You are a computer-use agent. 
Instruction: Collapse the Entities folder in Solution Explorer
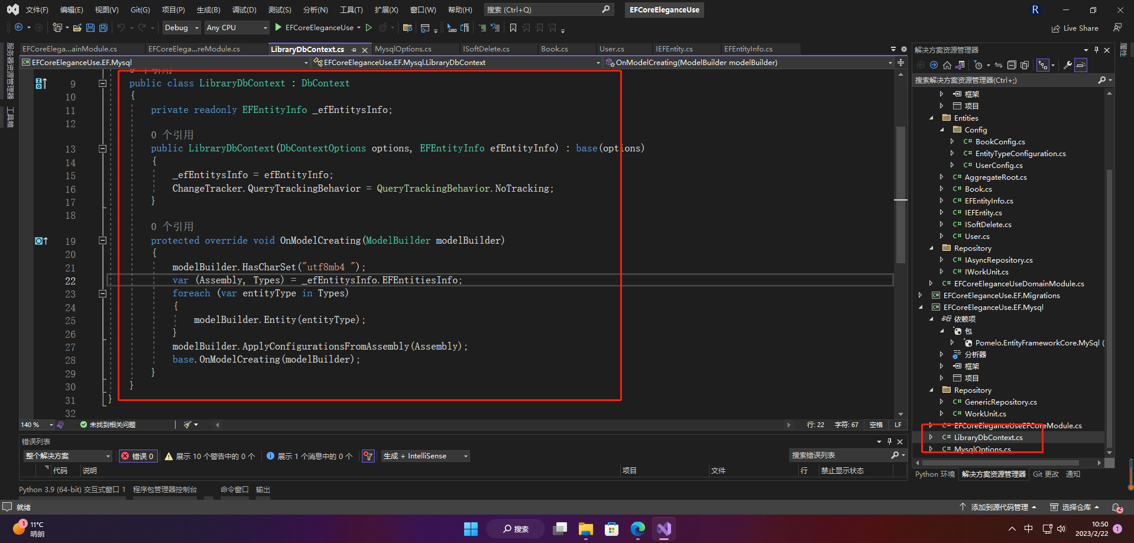tap(931, 118)
